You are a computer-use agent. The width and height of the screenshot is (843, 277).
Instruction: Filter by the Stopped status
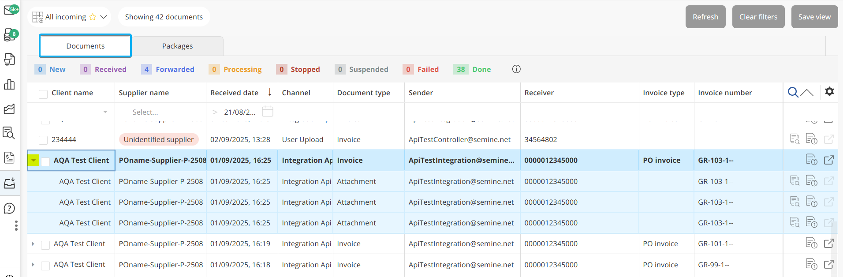pos(298,69)
